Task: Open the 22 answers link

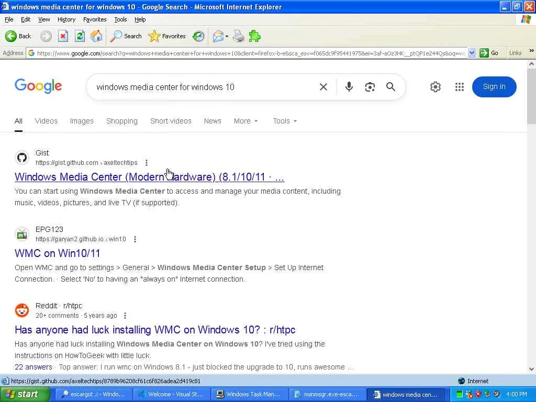Action: [33, 367]
